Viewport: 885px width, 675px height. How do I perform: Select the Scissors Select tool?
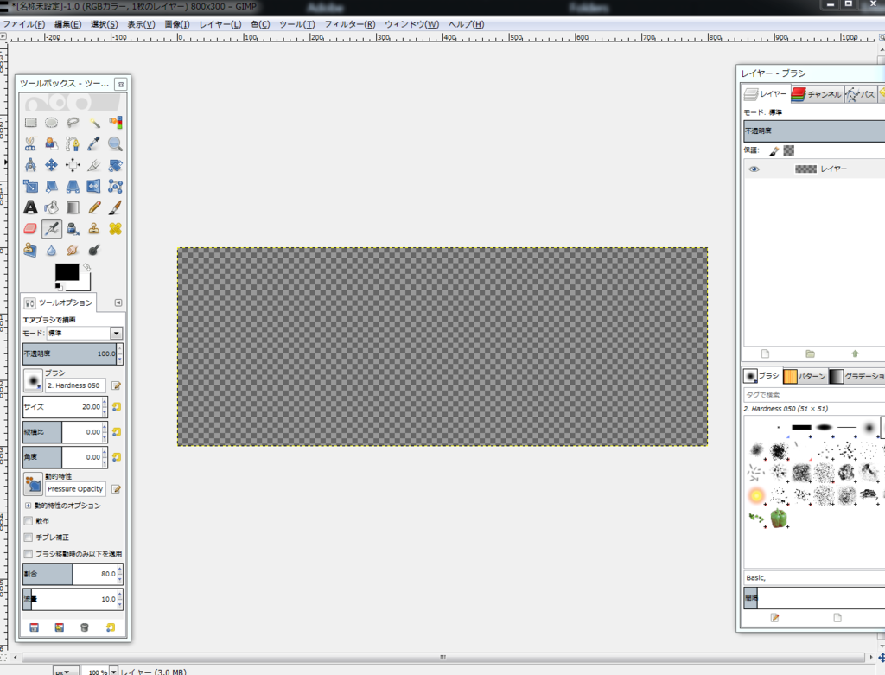pos(30,144)
